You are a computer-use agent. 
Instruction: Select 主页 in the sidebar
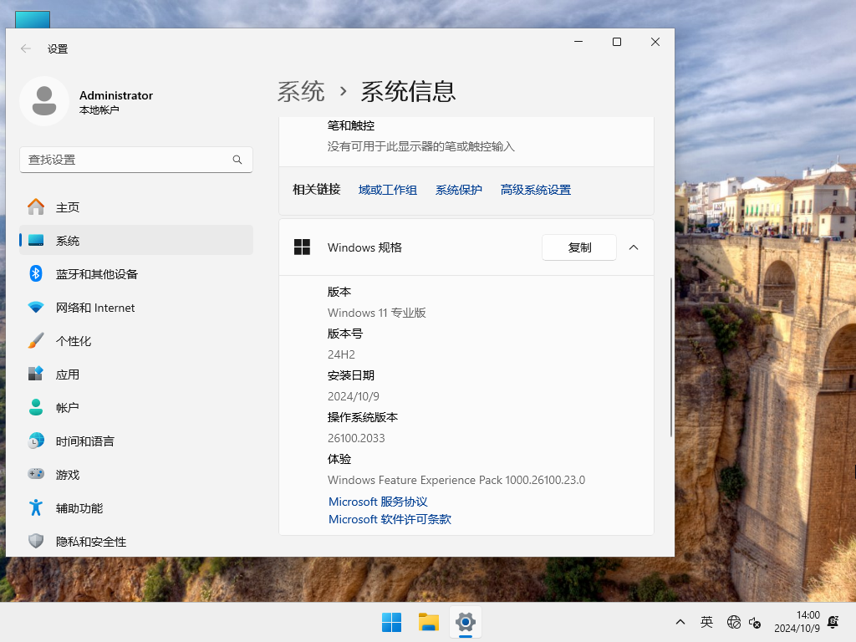pyautogui.click(x=67, y=206)
